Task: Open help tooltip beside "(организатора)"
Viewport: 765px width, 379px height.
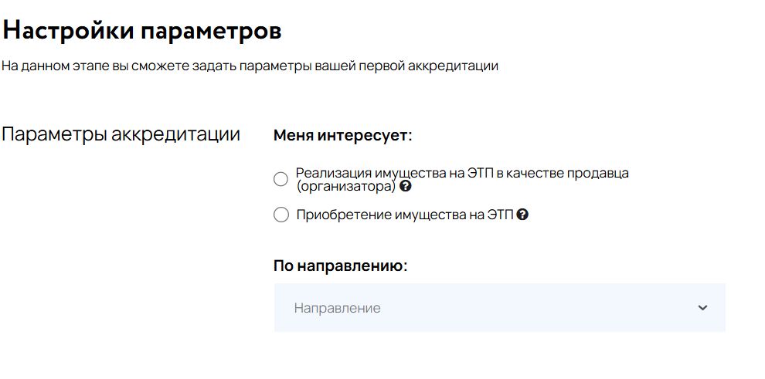Action: [406, 186]
